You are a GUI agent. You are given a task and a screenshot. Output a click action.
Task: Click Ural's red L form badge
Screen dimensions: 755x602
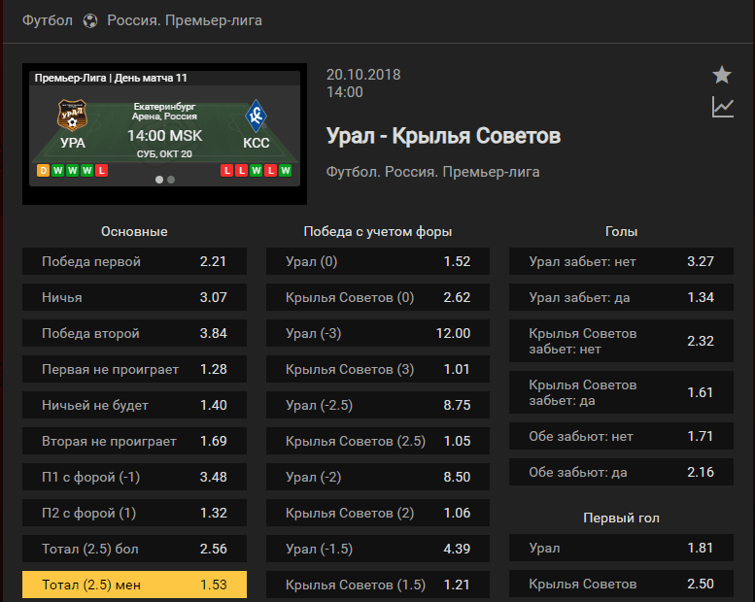(x=101, y=170)
